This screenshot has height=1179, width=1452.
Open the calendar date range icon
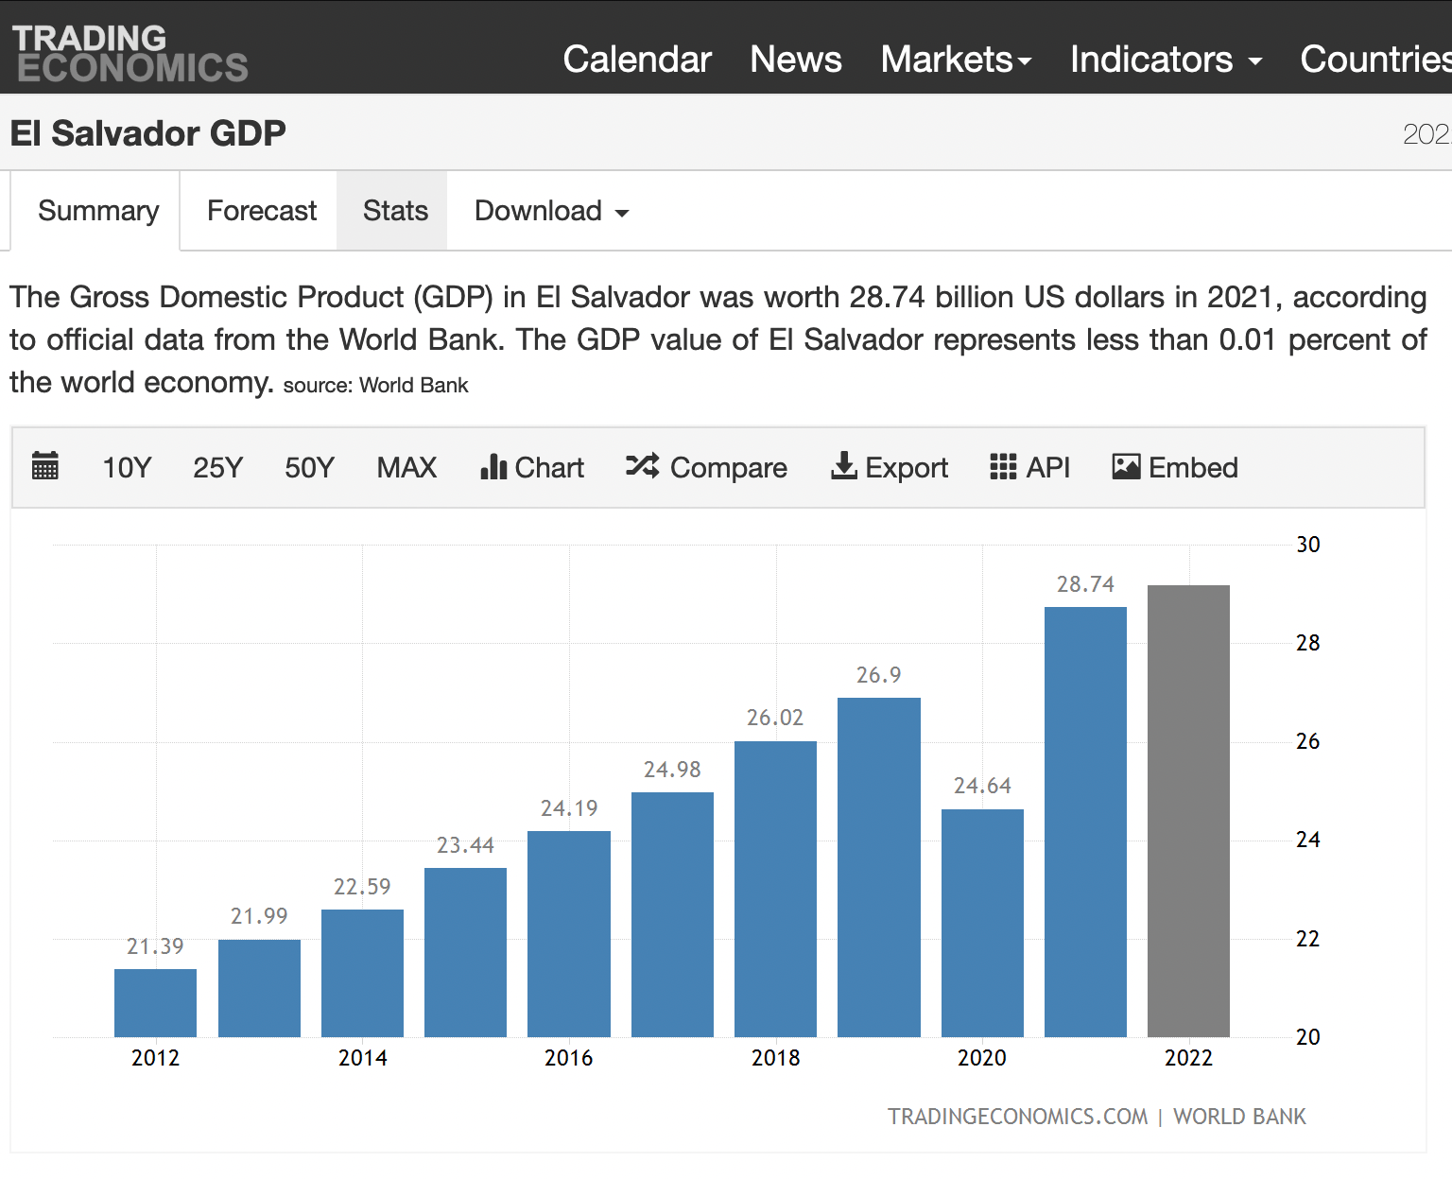coord(44,466)
